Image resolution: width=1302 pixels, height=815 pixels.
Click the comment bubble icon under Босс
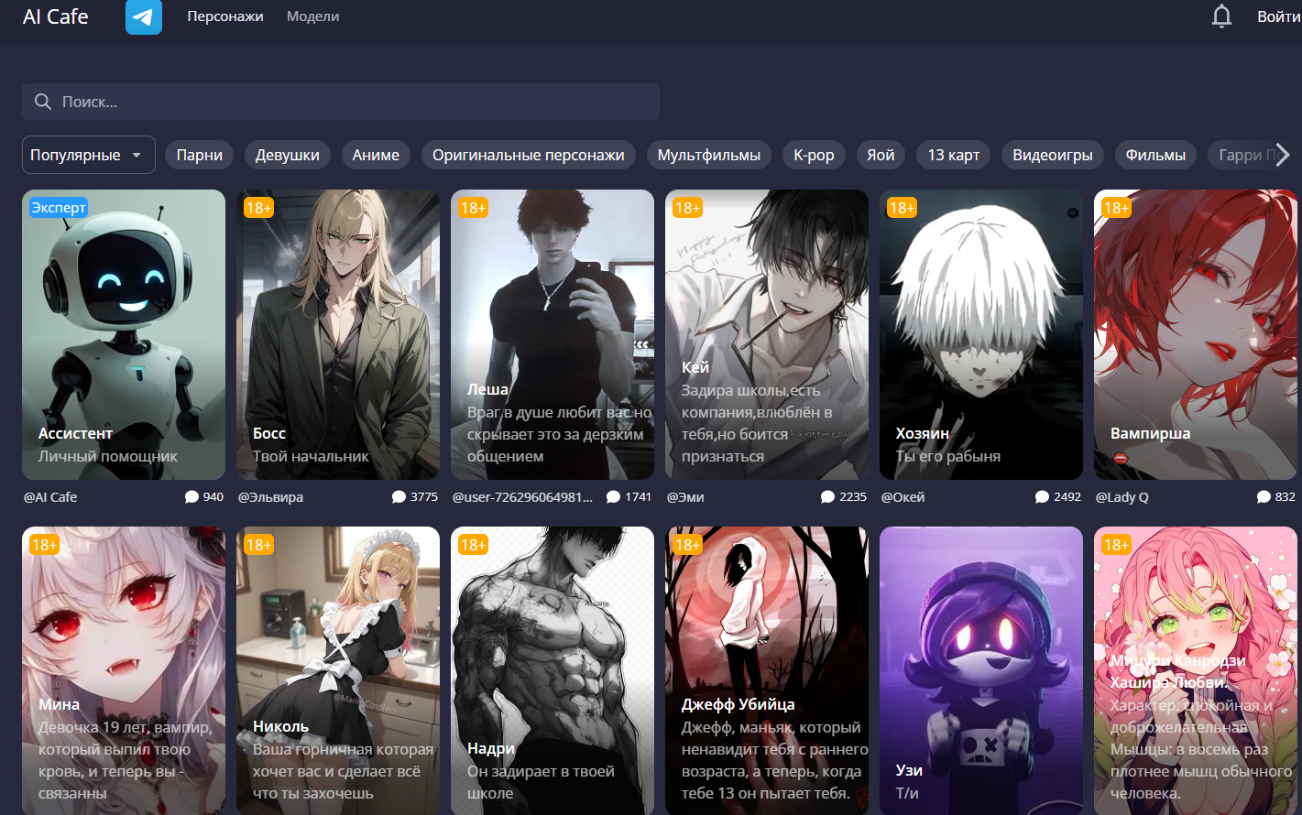(x=399, y=496)
